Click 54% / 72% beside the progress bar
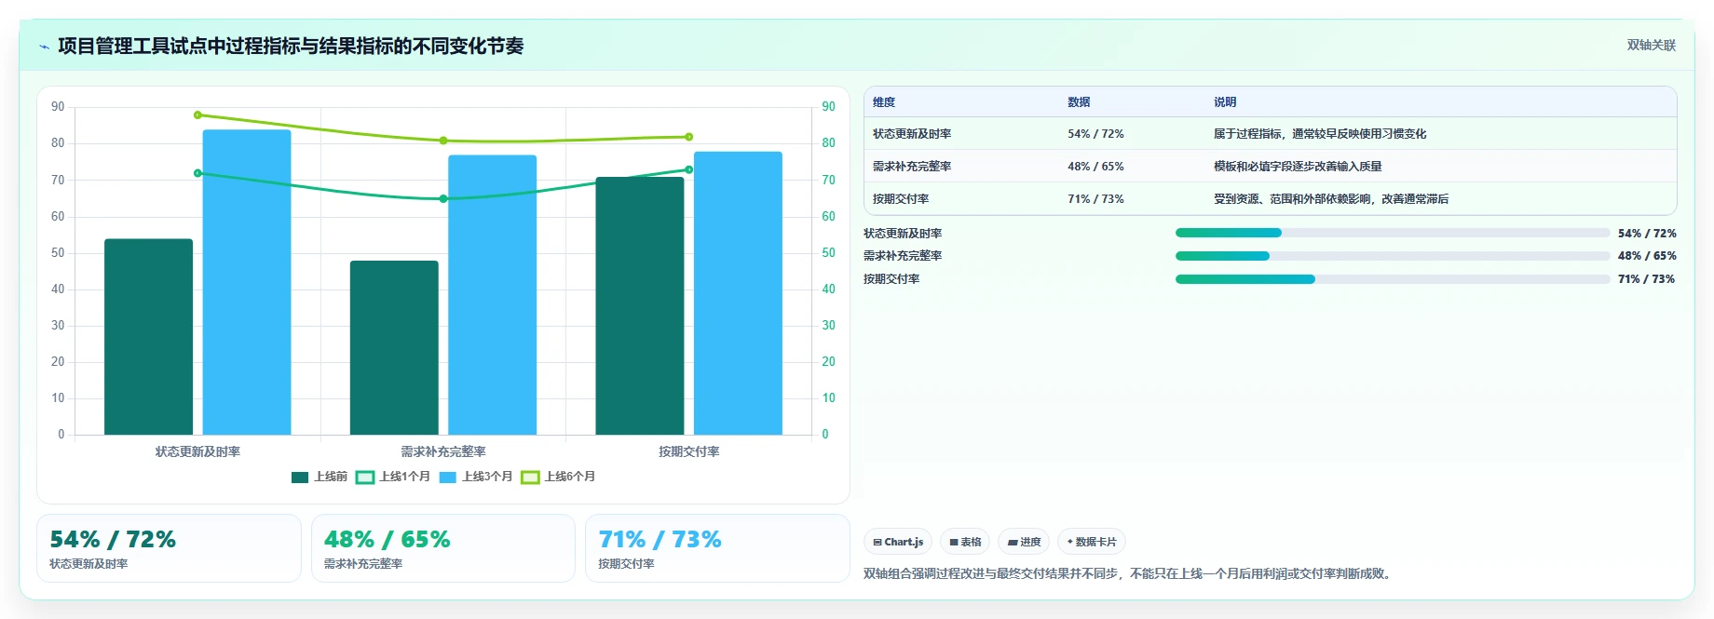This screenshot has width=1714, height=619. 1647,234
